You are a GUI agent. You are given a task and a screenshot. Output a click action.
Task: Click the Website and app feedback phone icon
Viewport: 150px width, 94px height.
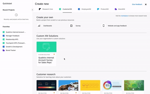click(103, 26)
